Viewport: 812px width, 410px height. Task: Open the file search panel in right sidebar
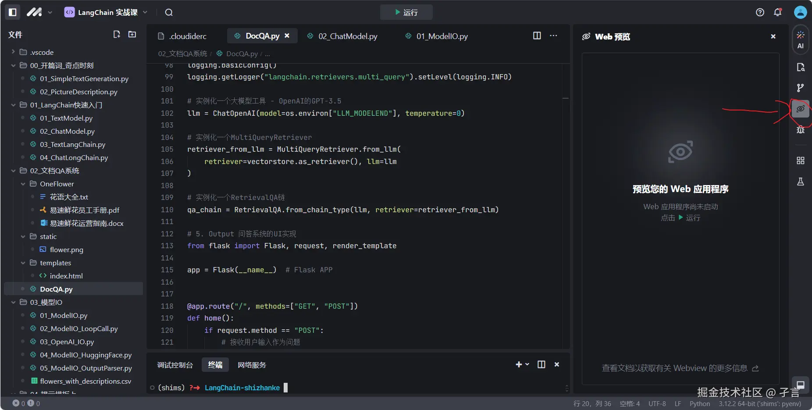[x=801, y=67]
